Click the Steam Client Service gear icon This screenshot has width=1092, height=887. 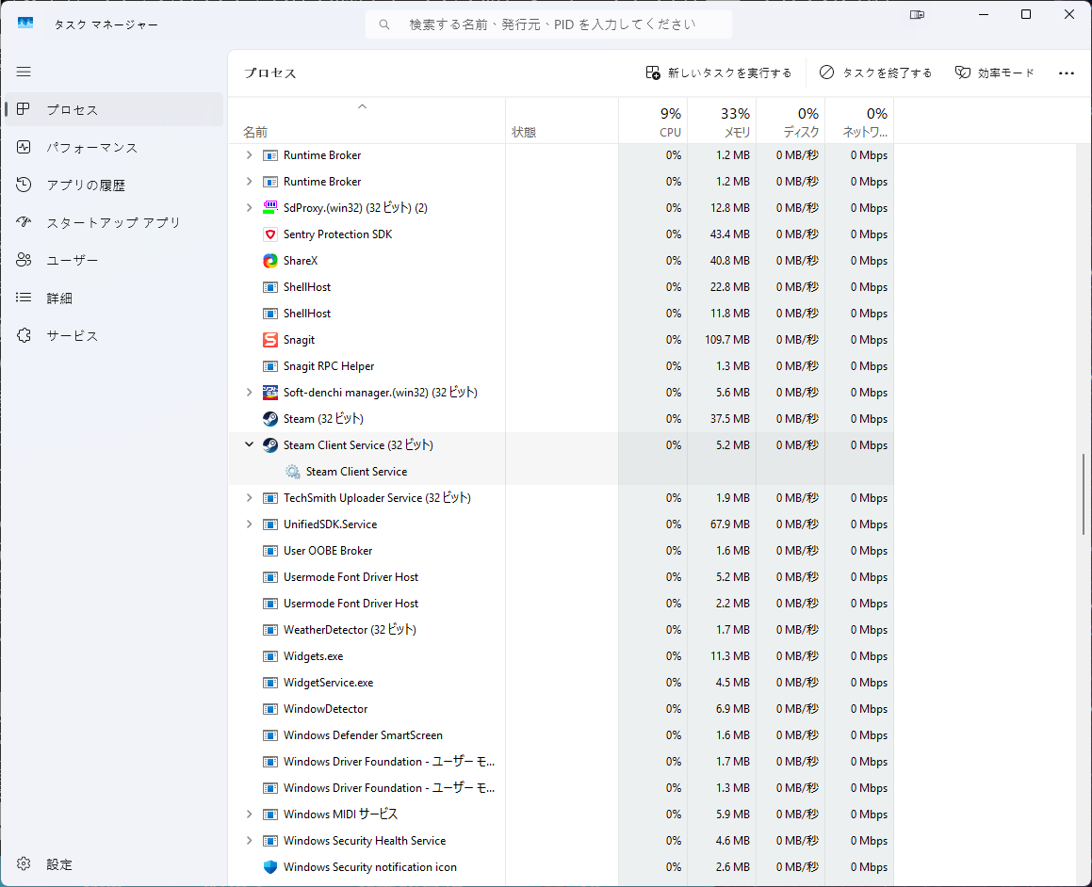pyautogui.click(x=293, y=472)
